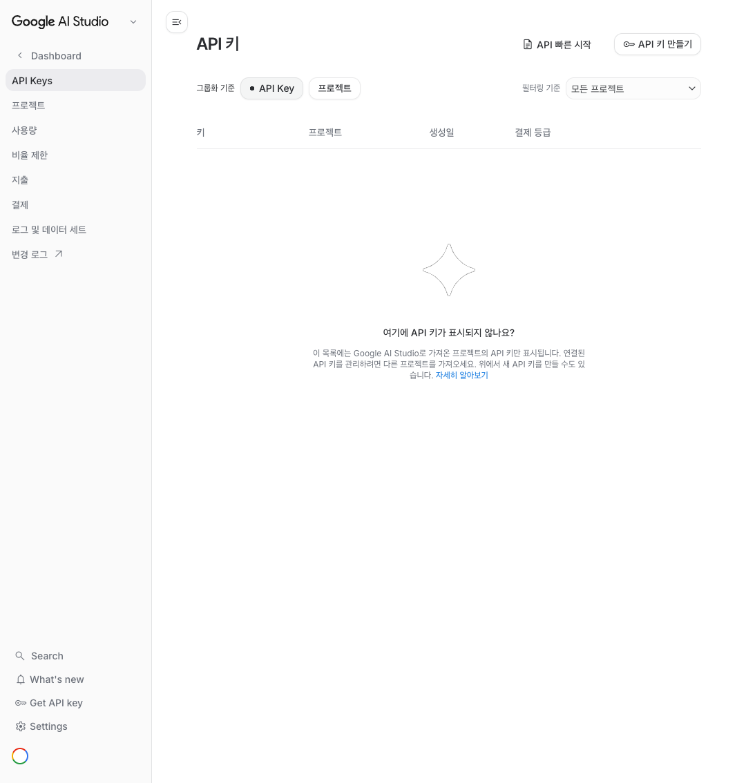Click the external arrow icon by 변경 로그
The image size is (746, 783).
click(x=59, y=254)
